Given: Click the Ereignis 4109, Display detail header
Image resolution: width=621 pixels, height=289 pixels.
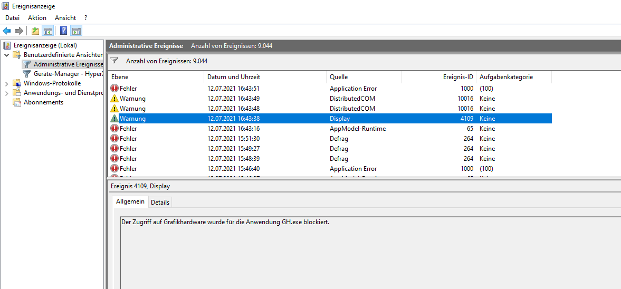Looking at the screenshot, I should point(141,186).
